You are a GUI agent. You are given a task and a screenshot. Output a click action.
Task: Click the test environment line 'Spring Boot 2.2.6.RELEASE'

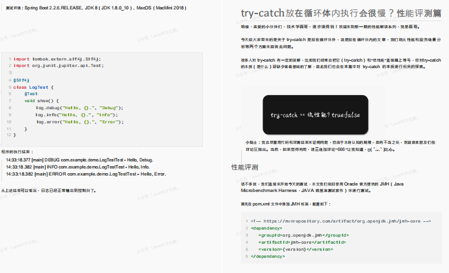tap(96, 8)
